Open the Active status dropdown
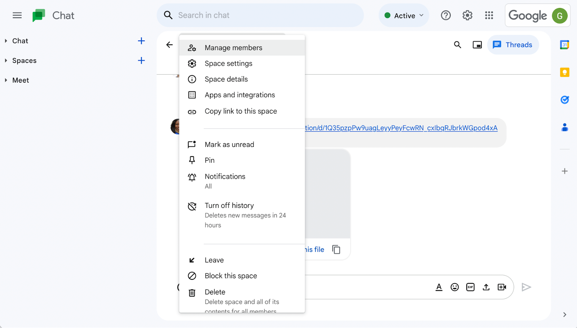The height and width of the screenshot is (328, 577). click(x=404, y=16)
